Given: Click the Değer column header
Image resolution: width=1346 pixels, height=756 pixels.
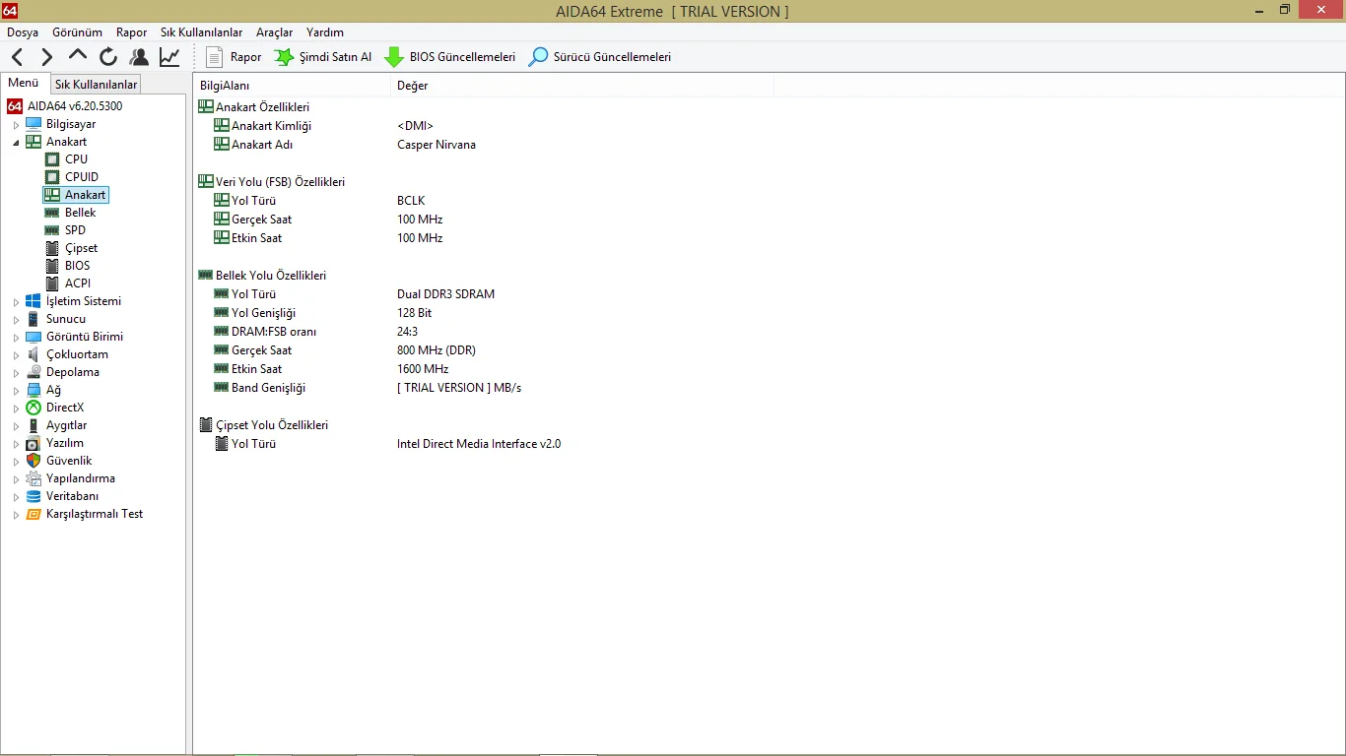Looking at the screenshot, I should [582, 86].
